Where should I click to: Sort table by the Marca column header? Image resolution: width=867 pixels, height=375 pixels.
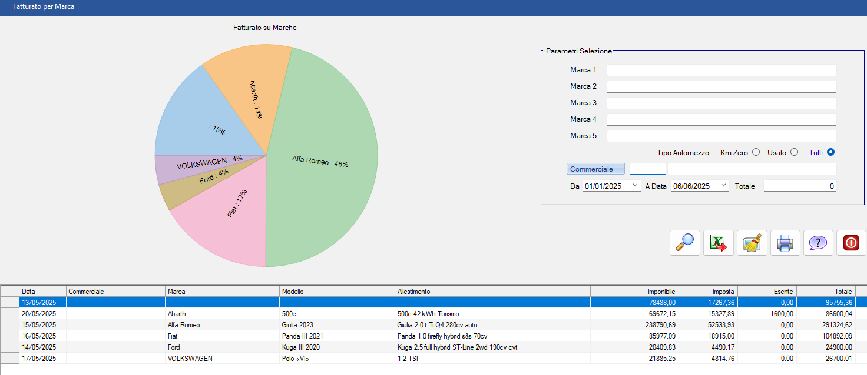(222, 292)
